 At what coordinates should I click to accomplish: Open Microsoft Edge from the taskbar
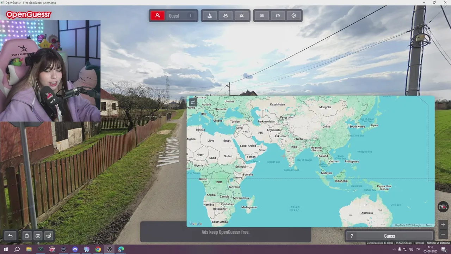pos(121,249)
